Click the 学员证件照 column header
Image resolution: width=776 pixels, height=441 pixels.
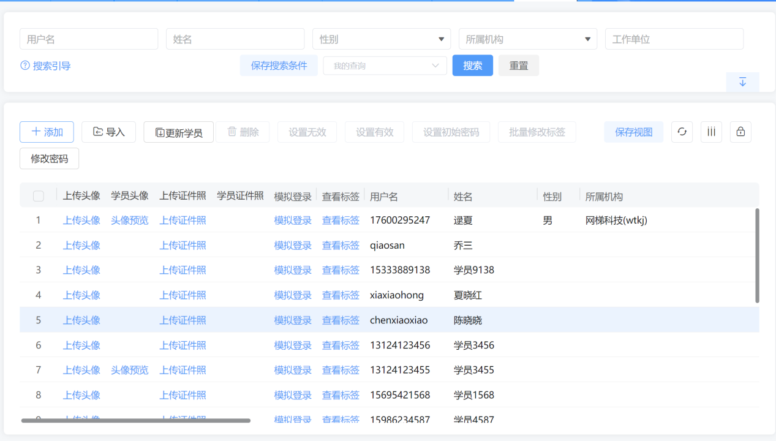240,196
